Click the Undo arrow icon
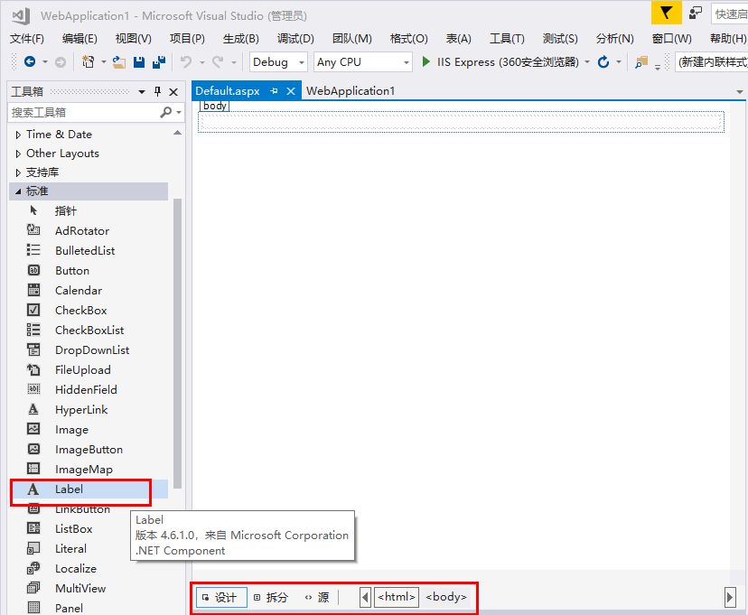 coord(185,62)
